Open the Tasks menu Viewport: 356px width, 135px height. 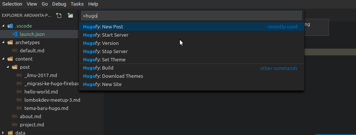77,4
